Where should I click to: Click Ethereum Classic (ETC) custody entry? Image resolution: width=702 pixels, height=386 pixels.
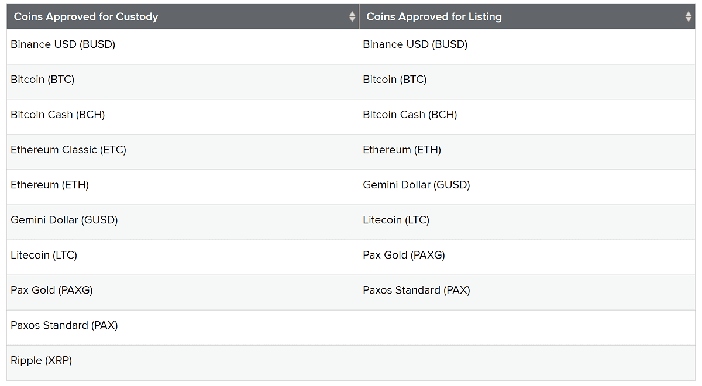pyautogui.click(x=68, y=150)
